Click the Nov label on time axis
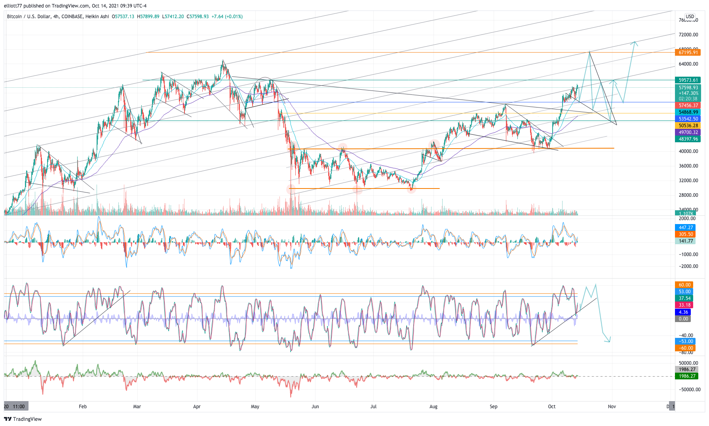Viewport: 709px width, 426px height. (612, 407)
